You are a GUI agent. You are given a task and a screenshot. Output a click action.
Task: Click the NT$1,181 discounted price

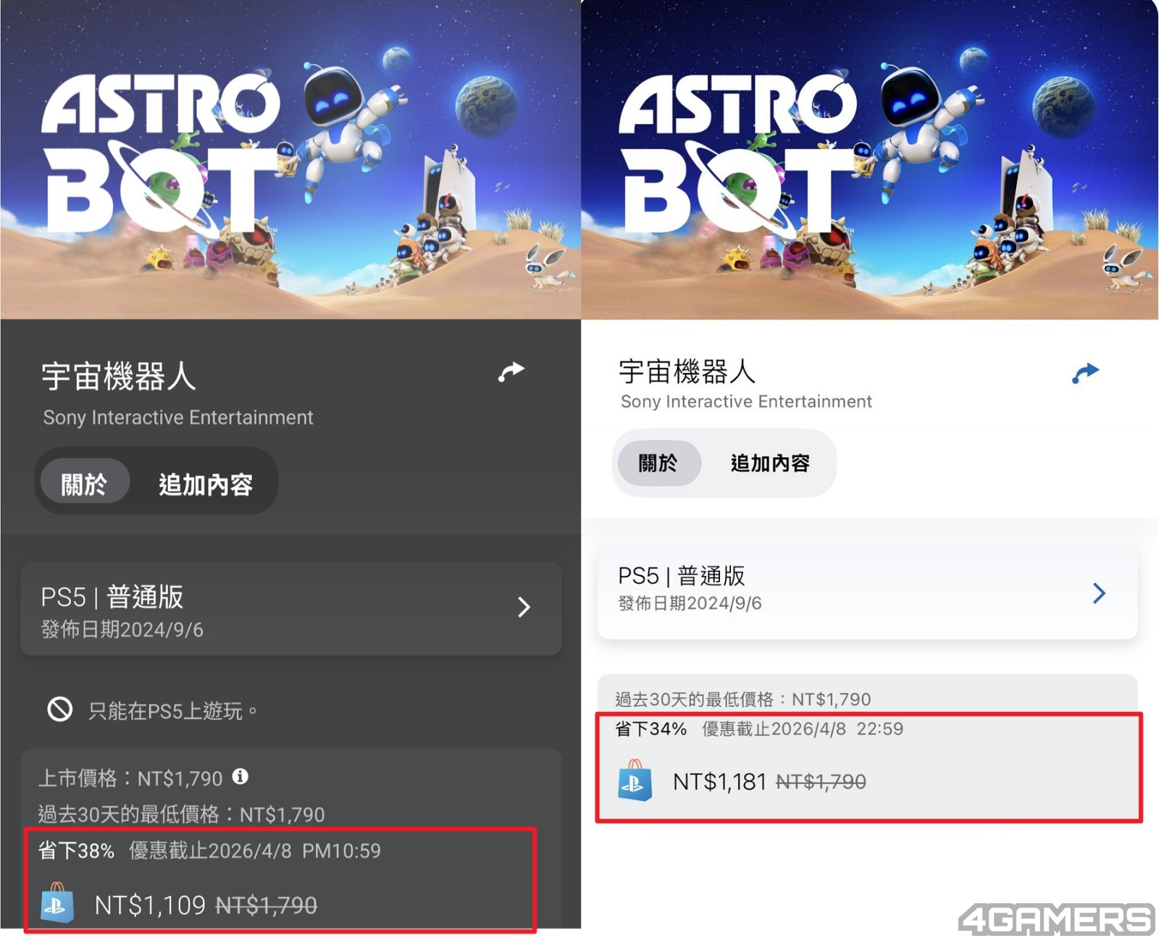(x=719, y=782)
